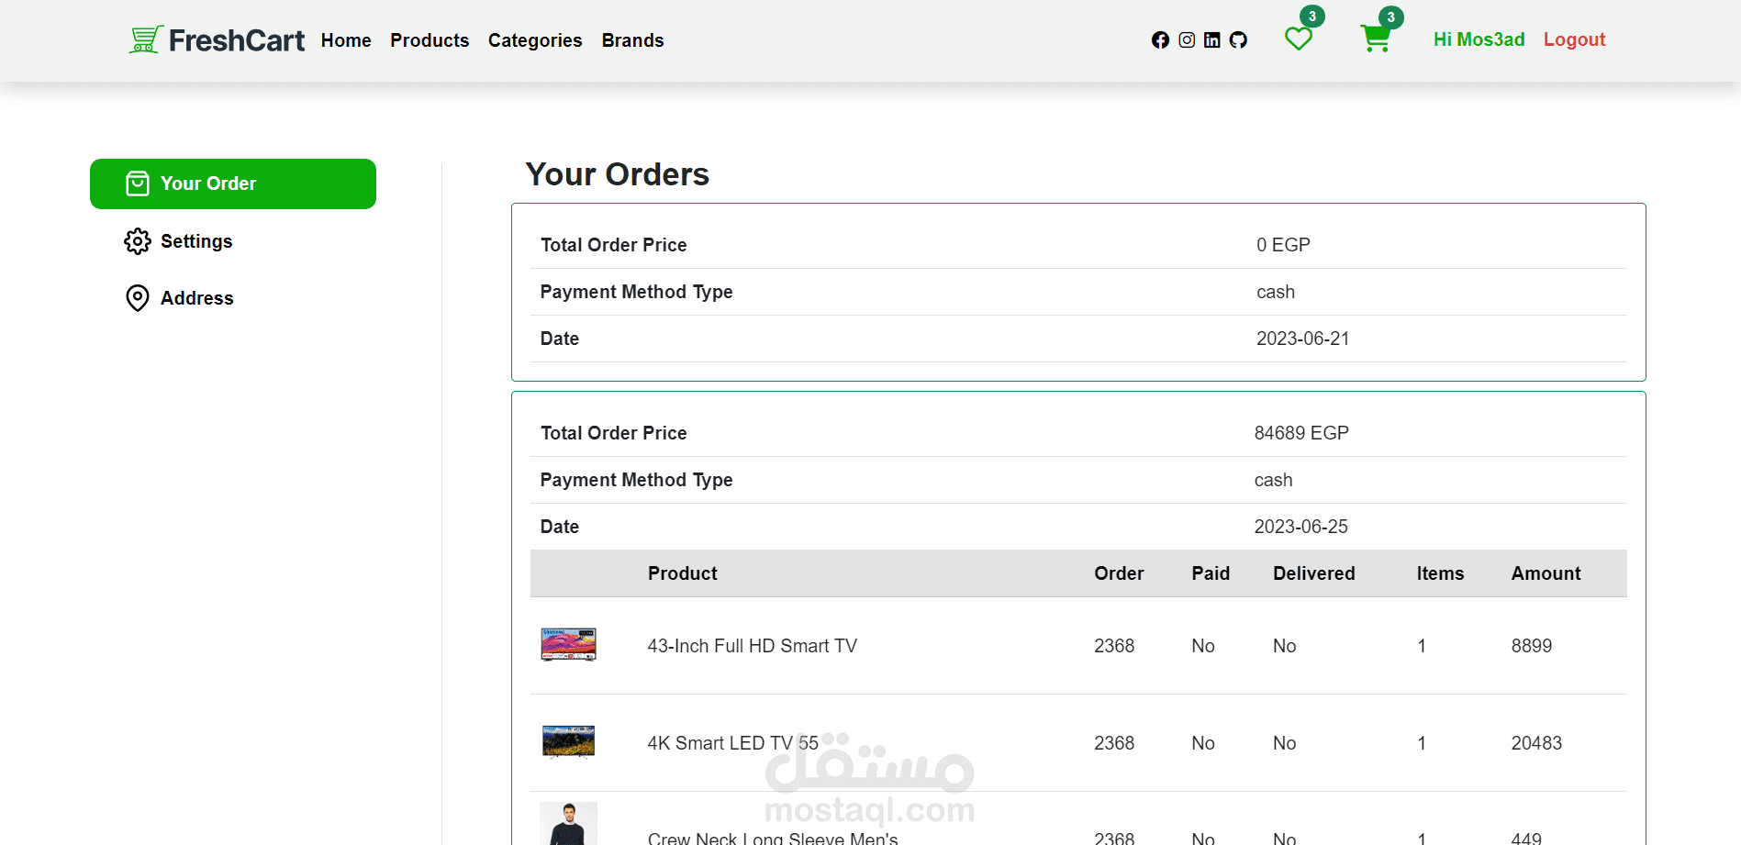Click the FreshCart shopping cart logo
The height and width of the screenshot is (845, 1741).
[x=146, y=39]
